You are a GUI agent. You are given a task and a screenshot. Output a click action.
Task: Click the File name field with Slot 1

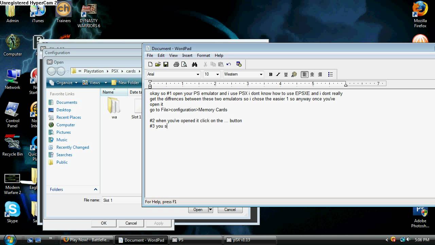point(122,200)
